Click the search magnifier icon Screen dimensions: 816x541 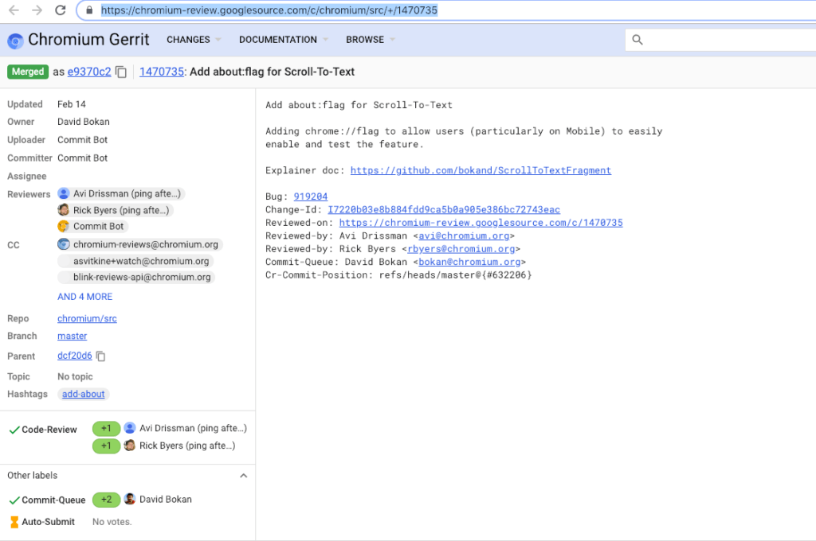(637, 40)
